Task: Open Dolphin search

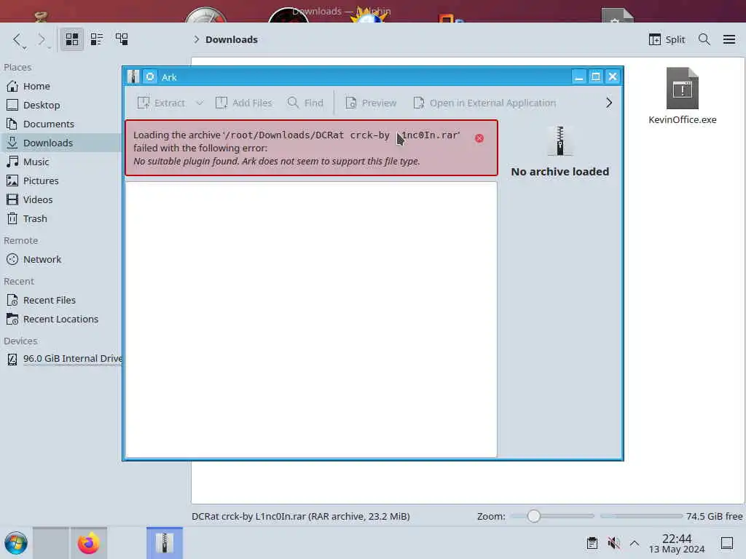Action: click(x=704, y=39)
